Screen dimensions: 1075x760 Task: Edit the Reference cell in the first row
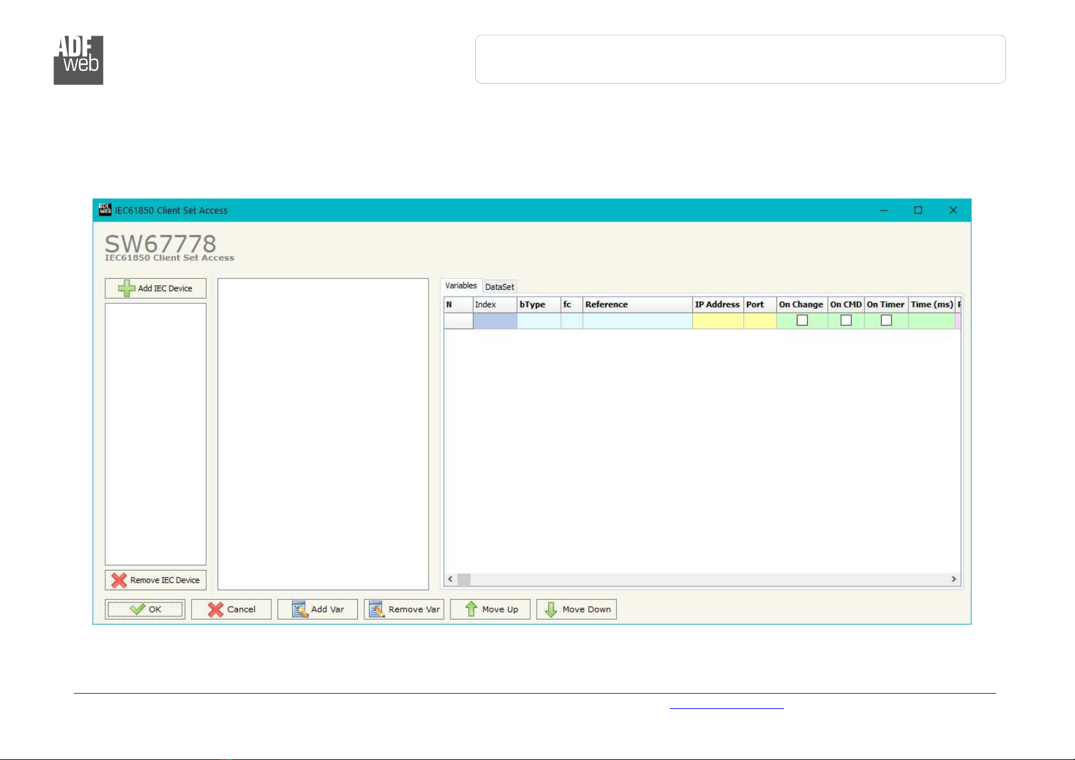coord(638,321)
